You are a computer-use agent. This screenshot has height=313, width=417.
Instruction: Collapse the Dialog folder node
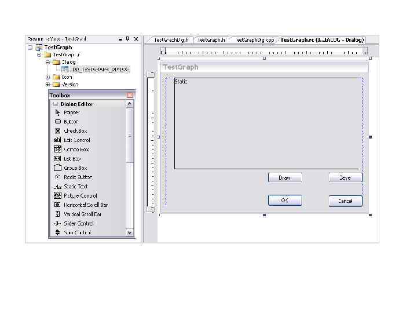click(x=47, y=62)
